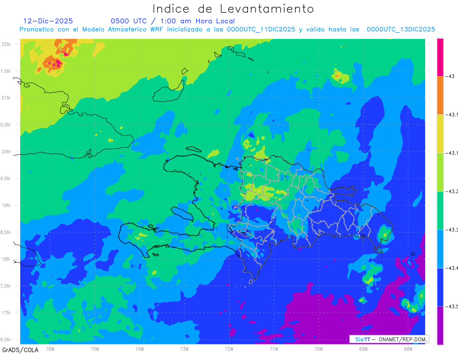Screen dimensions: 458x354
Task: Click the '75W' longitude label
Action: [x=95, y=349]
